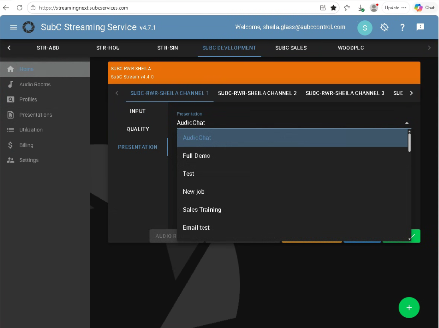The image size is (439, 328).
Task: Switch to the SUBC SALES tab
Action: pyautogui.click(x=291, y=48)
